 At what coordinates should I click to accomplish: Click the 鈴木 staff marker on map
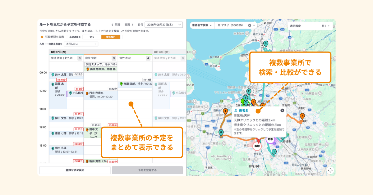(270, 139)
